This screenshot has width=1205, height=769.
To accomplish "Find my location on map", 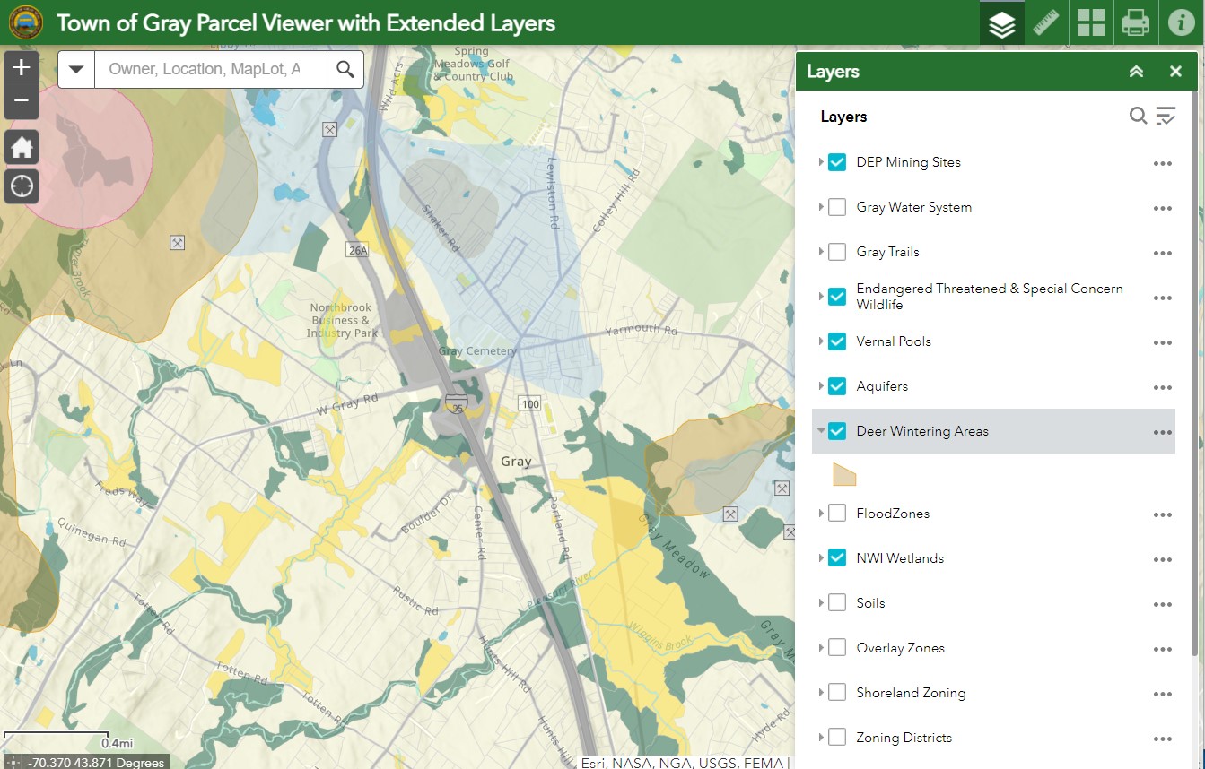I will [22, 186].
